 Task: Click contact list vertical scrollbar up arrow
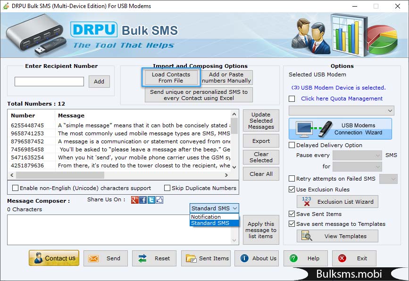coord(234,114)
